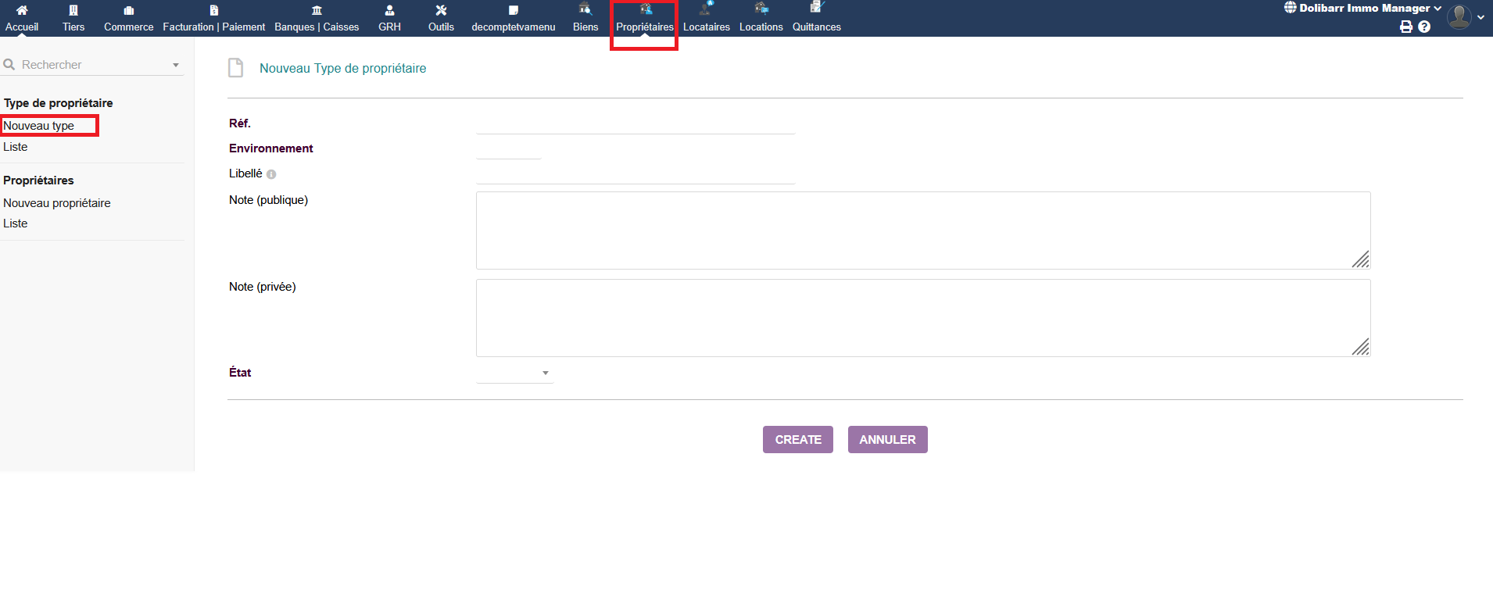Viewport: 1493px width, 604px height.
Task: Click the Réf. input field
Action: tap(635, 123)
